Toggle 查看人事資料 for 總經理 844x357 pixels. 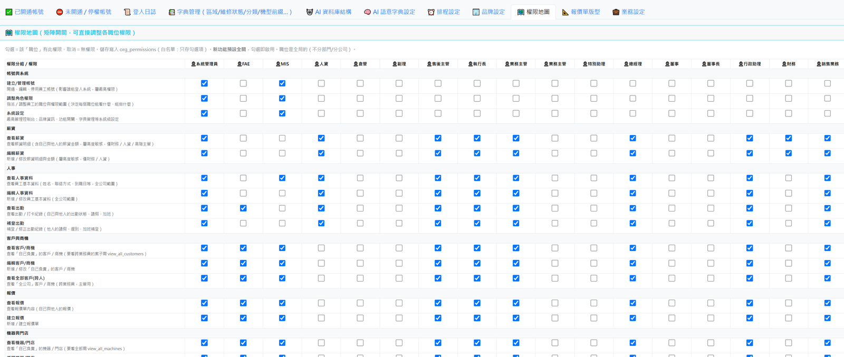click(x=633, y=178)
